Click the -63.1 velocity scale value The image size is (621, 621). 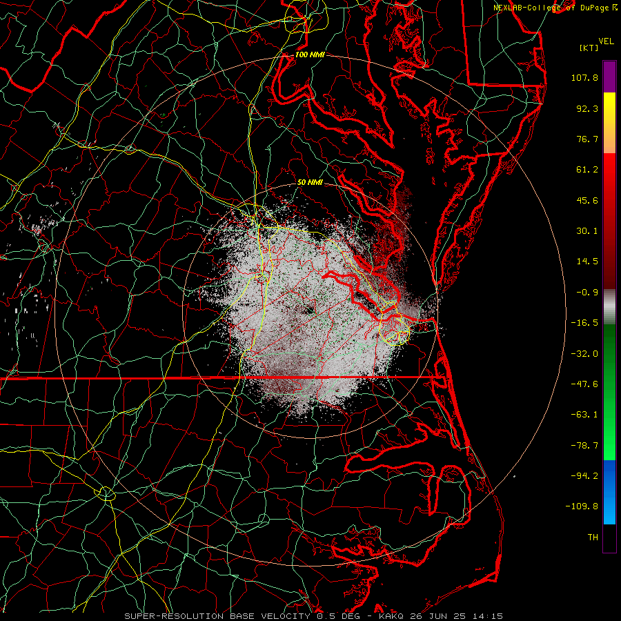point(584,415)
